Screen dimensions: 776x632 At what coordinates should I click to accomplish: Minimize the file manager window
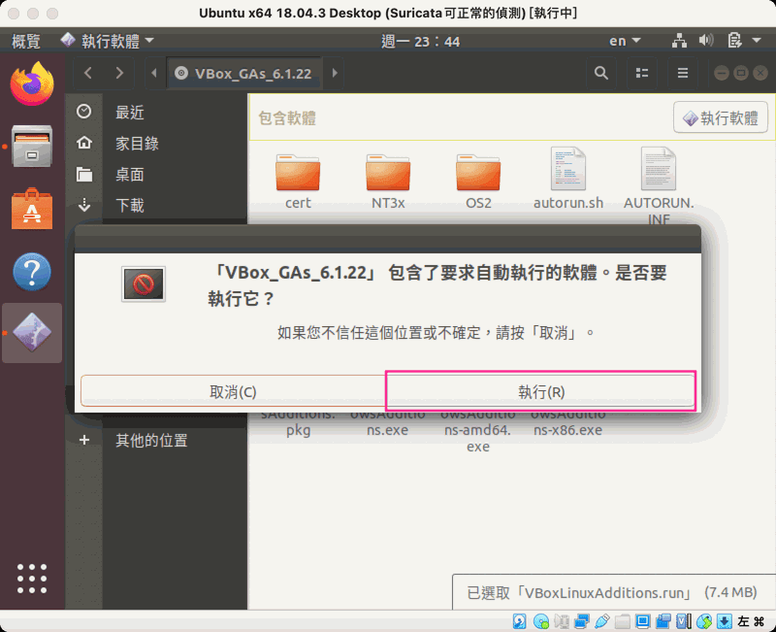[x=722, y=74]
